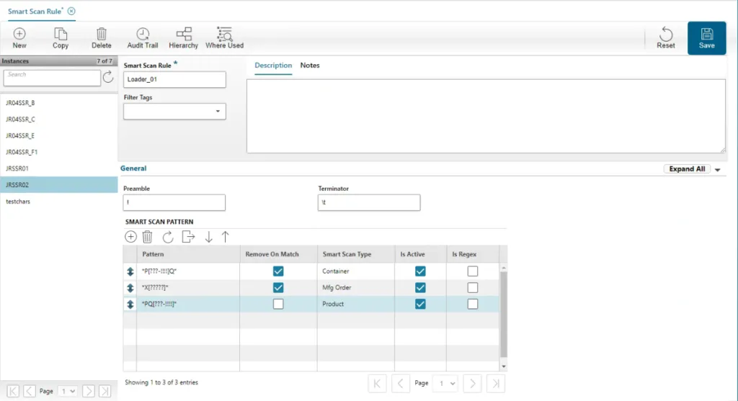Refresh the Instances list
The height and width of the screenshot is (401, 738).
point(108,77)
